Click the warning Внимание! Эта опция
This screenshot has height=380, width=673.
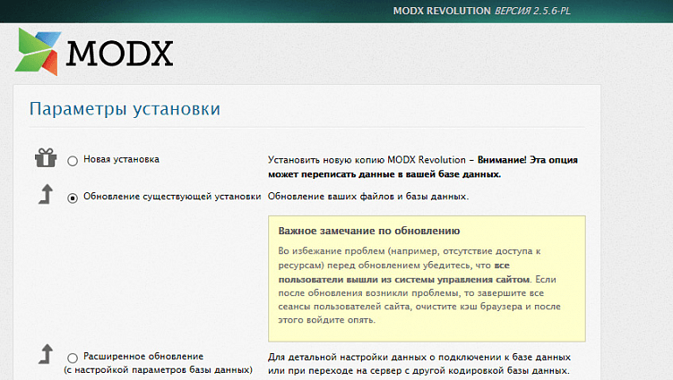(x=528, y=160)
